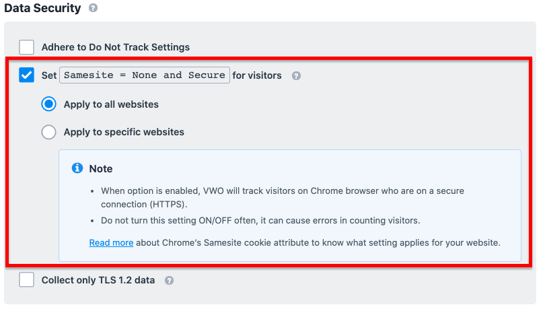Select the Apply to all websites radio
This screenshot has height=309, width=545.
pos(48,104)
